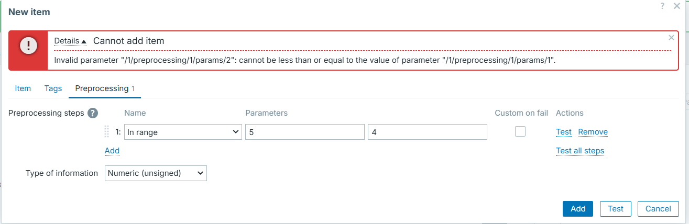Click the Add step link

tap(112, 151)
